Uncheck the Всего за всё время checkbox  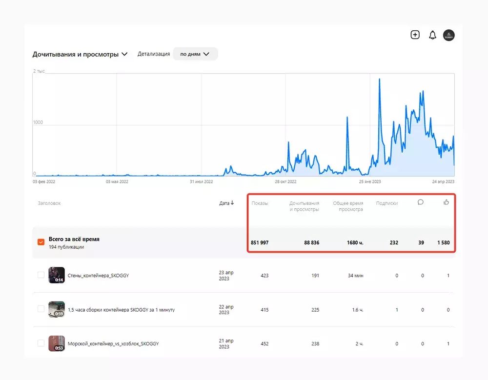41,242
